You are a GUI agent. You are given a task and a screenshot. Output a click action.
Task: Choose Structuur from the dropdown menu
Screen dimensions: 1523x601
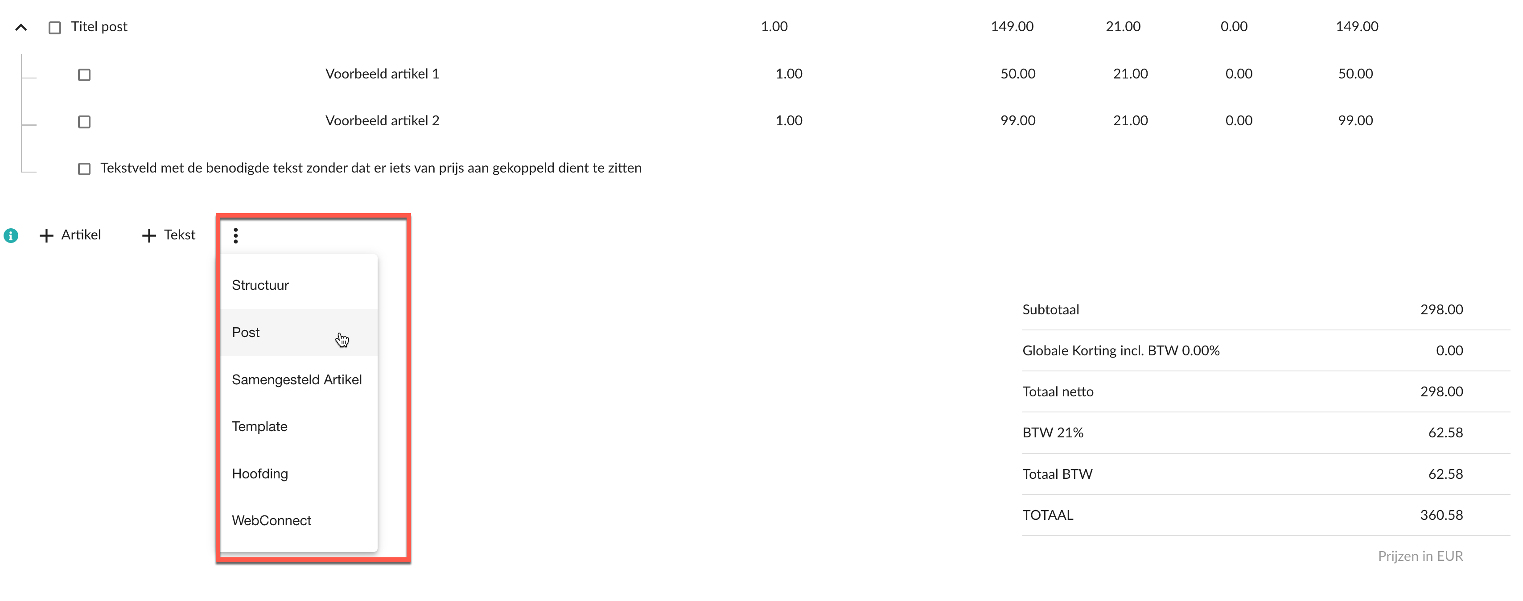point(299,285)
